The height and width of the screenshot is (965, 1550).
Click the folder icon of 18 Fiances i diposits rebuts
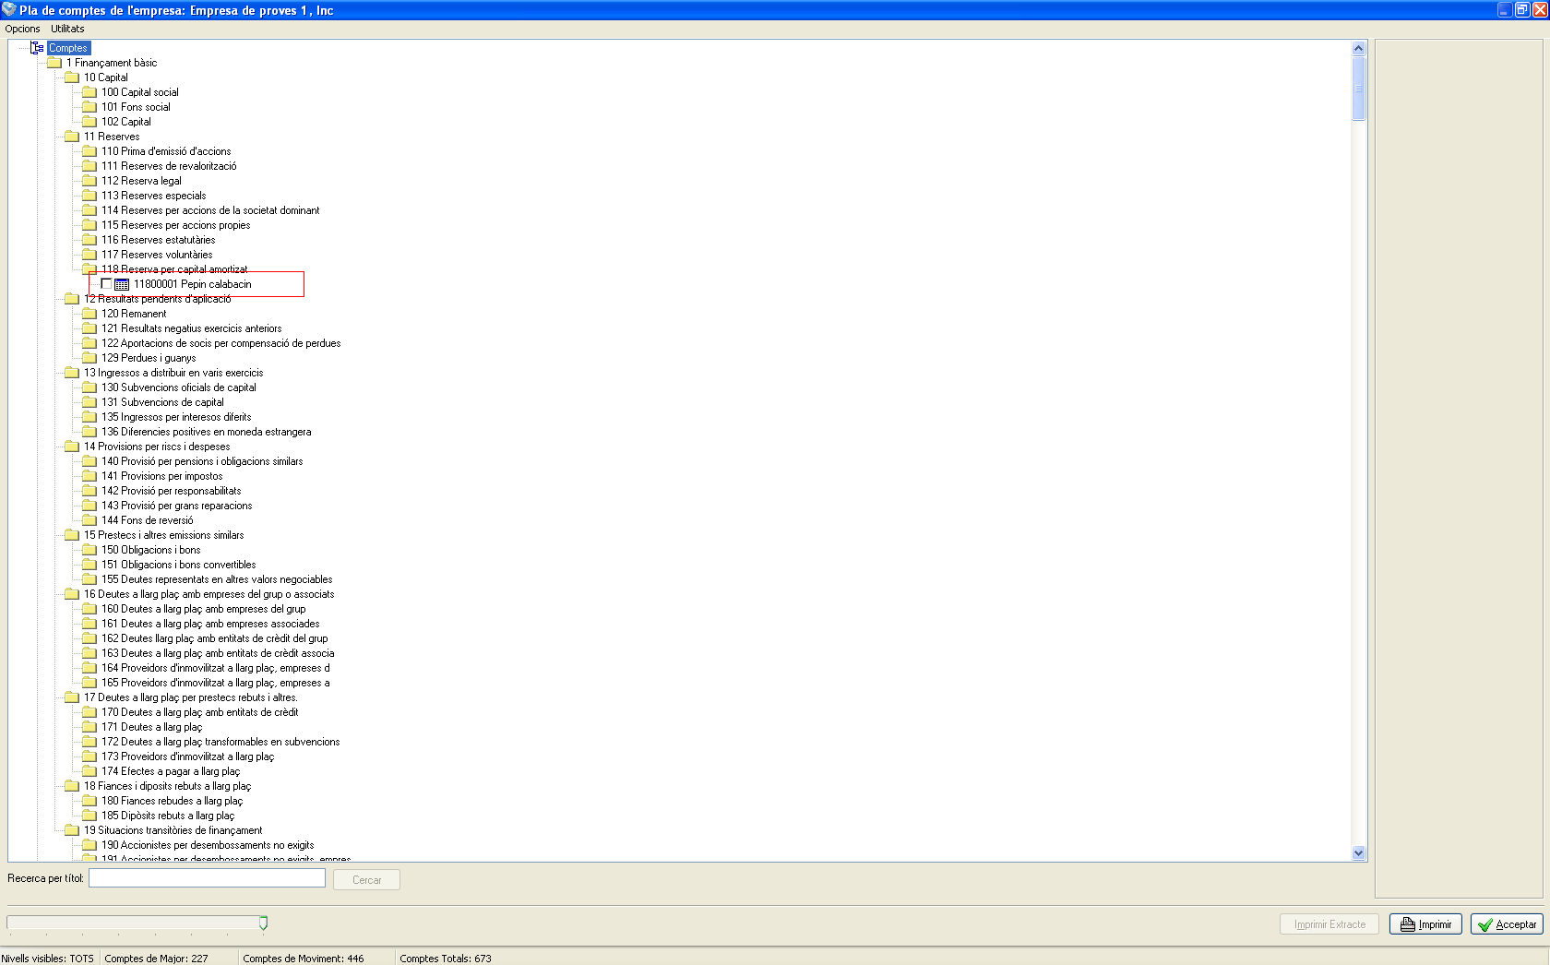72,786
